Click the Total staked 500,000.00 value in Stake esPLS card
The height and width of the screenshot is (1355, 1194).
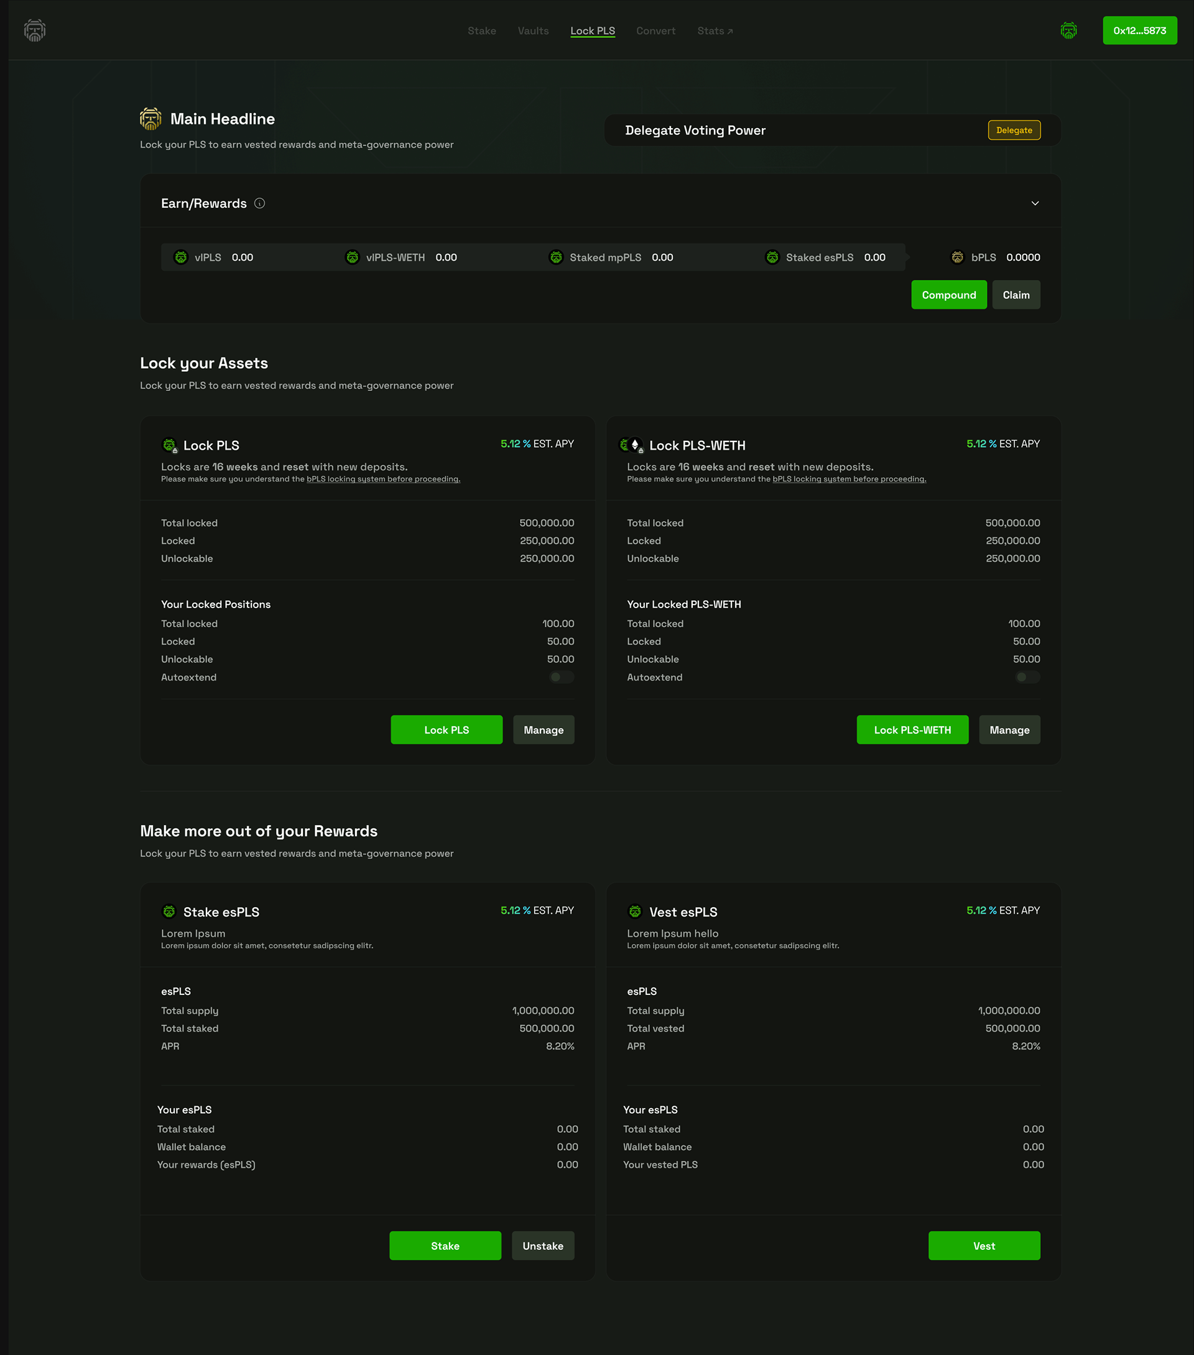point(546,1029)
